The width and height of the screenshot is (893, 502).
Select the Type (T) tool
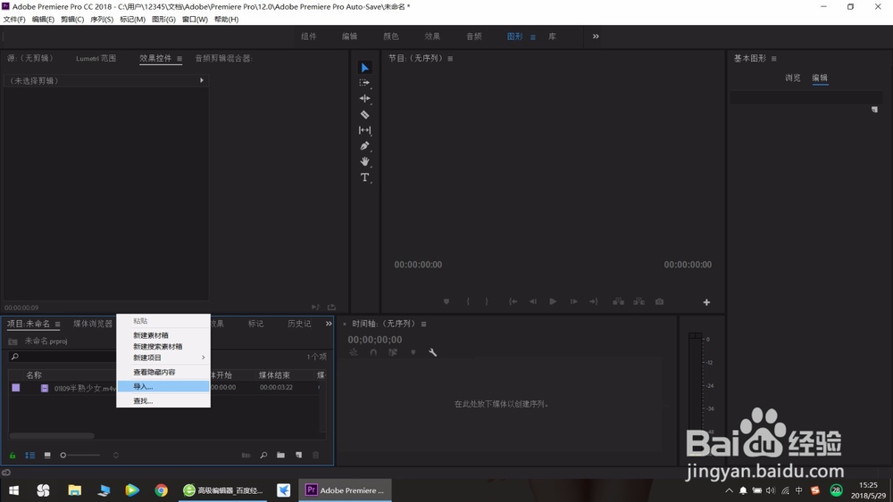coord(364,177)
